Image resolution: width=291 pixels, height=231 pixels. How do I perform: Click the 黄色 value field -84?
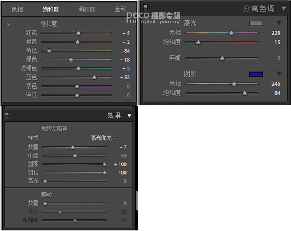(125, 51)
